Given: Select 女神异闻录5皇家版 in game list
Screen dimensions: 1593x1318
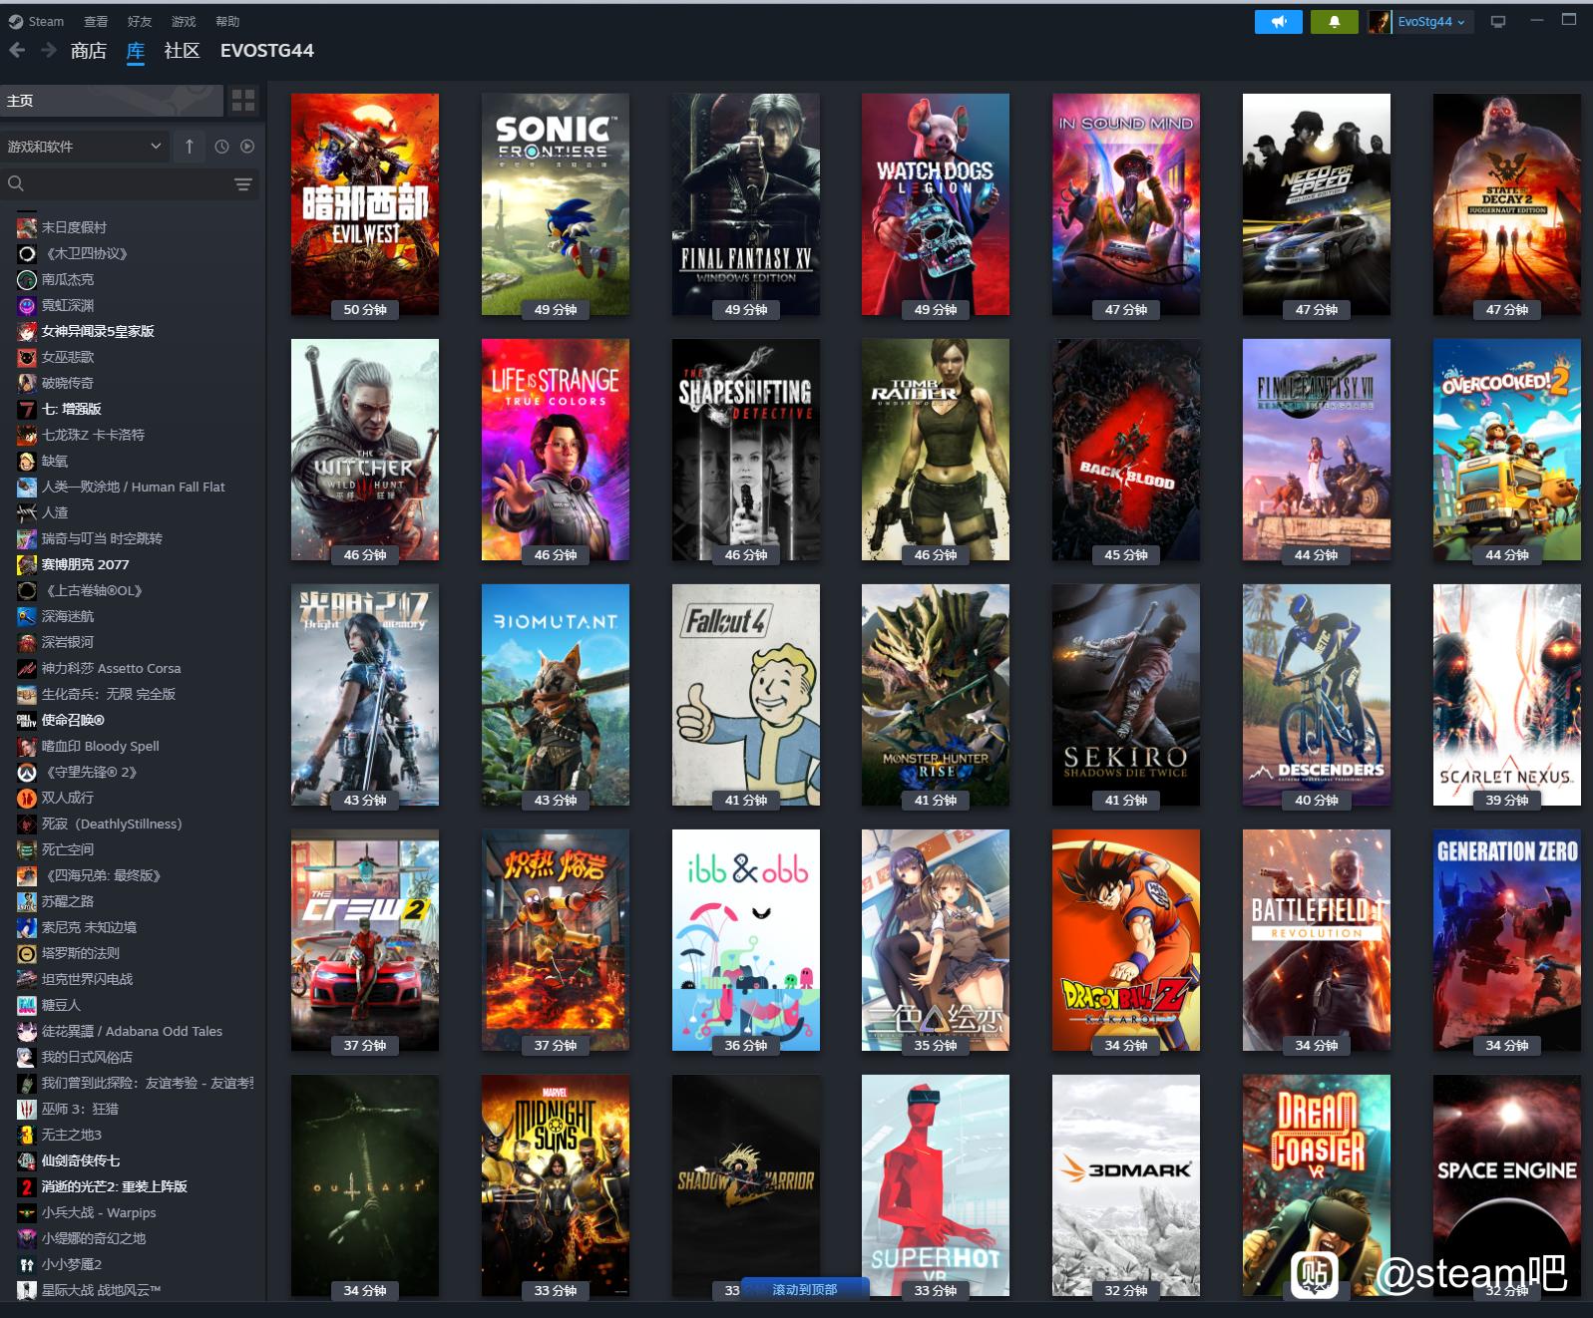Looking at the screenshot, I should tap(98, 331).
